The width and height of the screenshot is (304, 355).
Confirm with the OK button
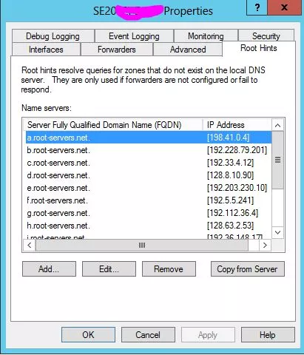coord(88,335)
